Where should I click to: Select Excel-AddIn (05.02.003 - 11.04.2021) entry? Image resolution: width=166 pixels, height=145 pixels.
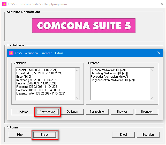39,73
